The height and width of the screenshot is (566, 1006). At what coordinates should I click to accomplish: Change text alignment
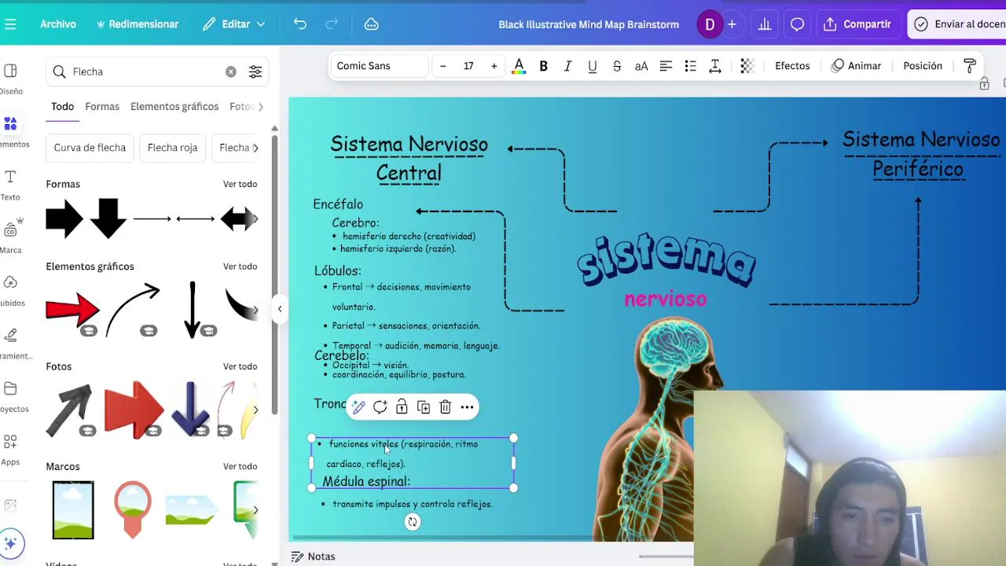[666, 66]
